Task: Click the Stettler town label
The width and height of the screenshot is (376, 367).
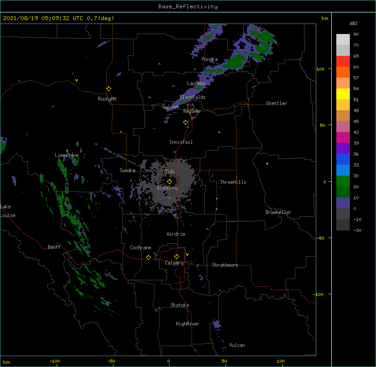Action: point(277,103)
